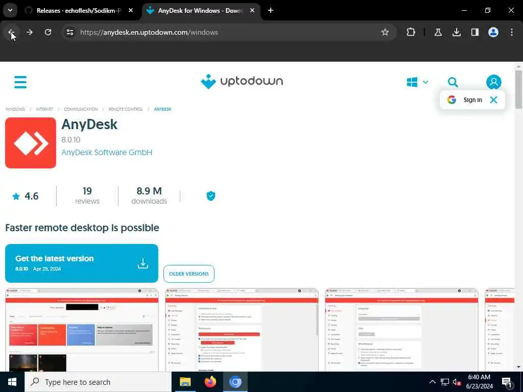Sign in with Google
The height and width of the screenshot is (392, 523).
(x=465, y=100)
